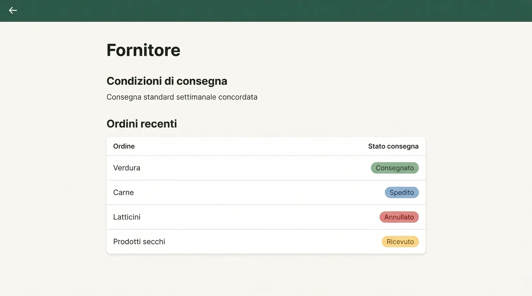Image resolution: width=532 pixels, height=296 pixels.
Task: Open the Latticini order row
Action: 266,217
